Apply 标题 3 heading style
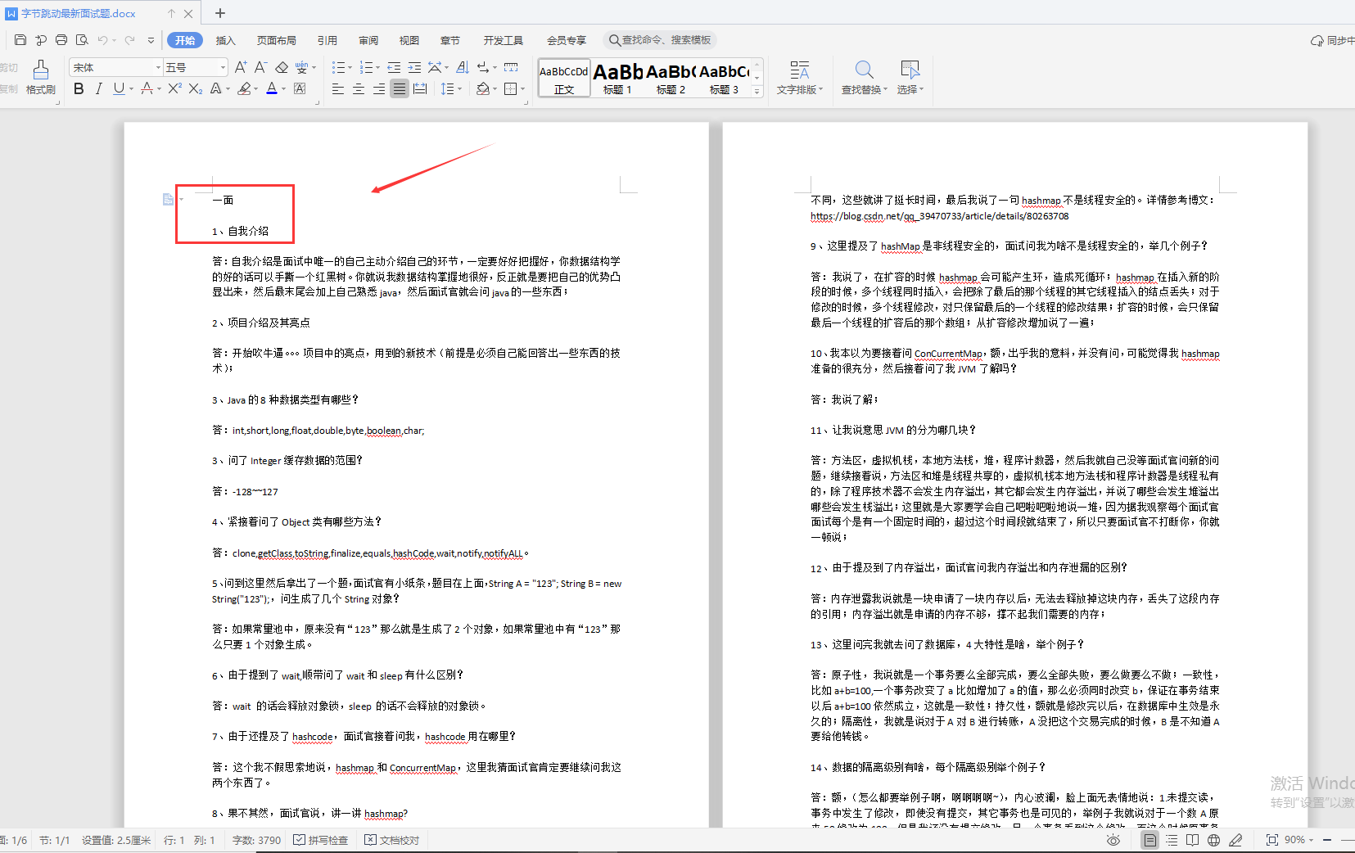Viewport: 1355px width, 853px height. tap(724, 79)
